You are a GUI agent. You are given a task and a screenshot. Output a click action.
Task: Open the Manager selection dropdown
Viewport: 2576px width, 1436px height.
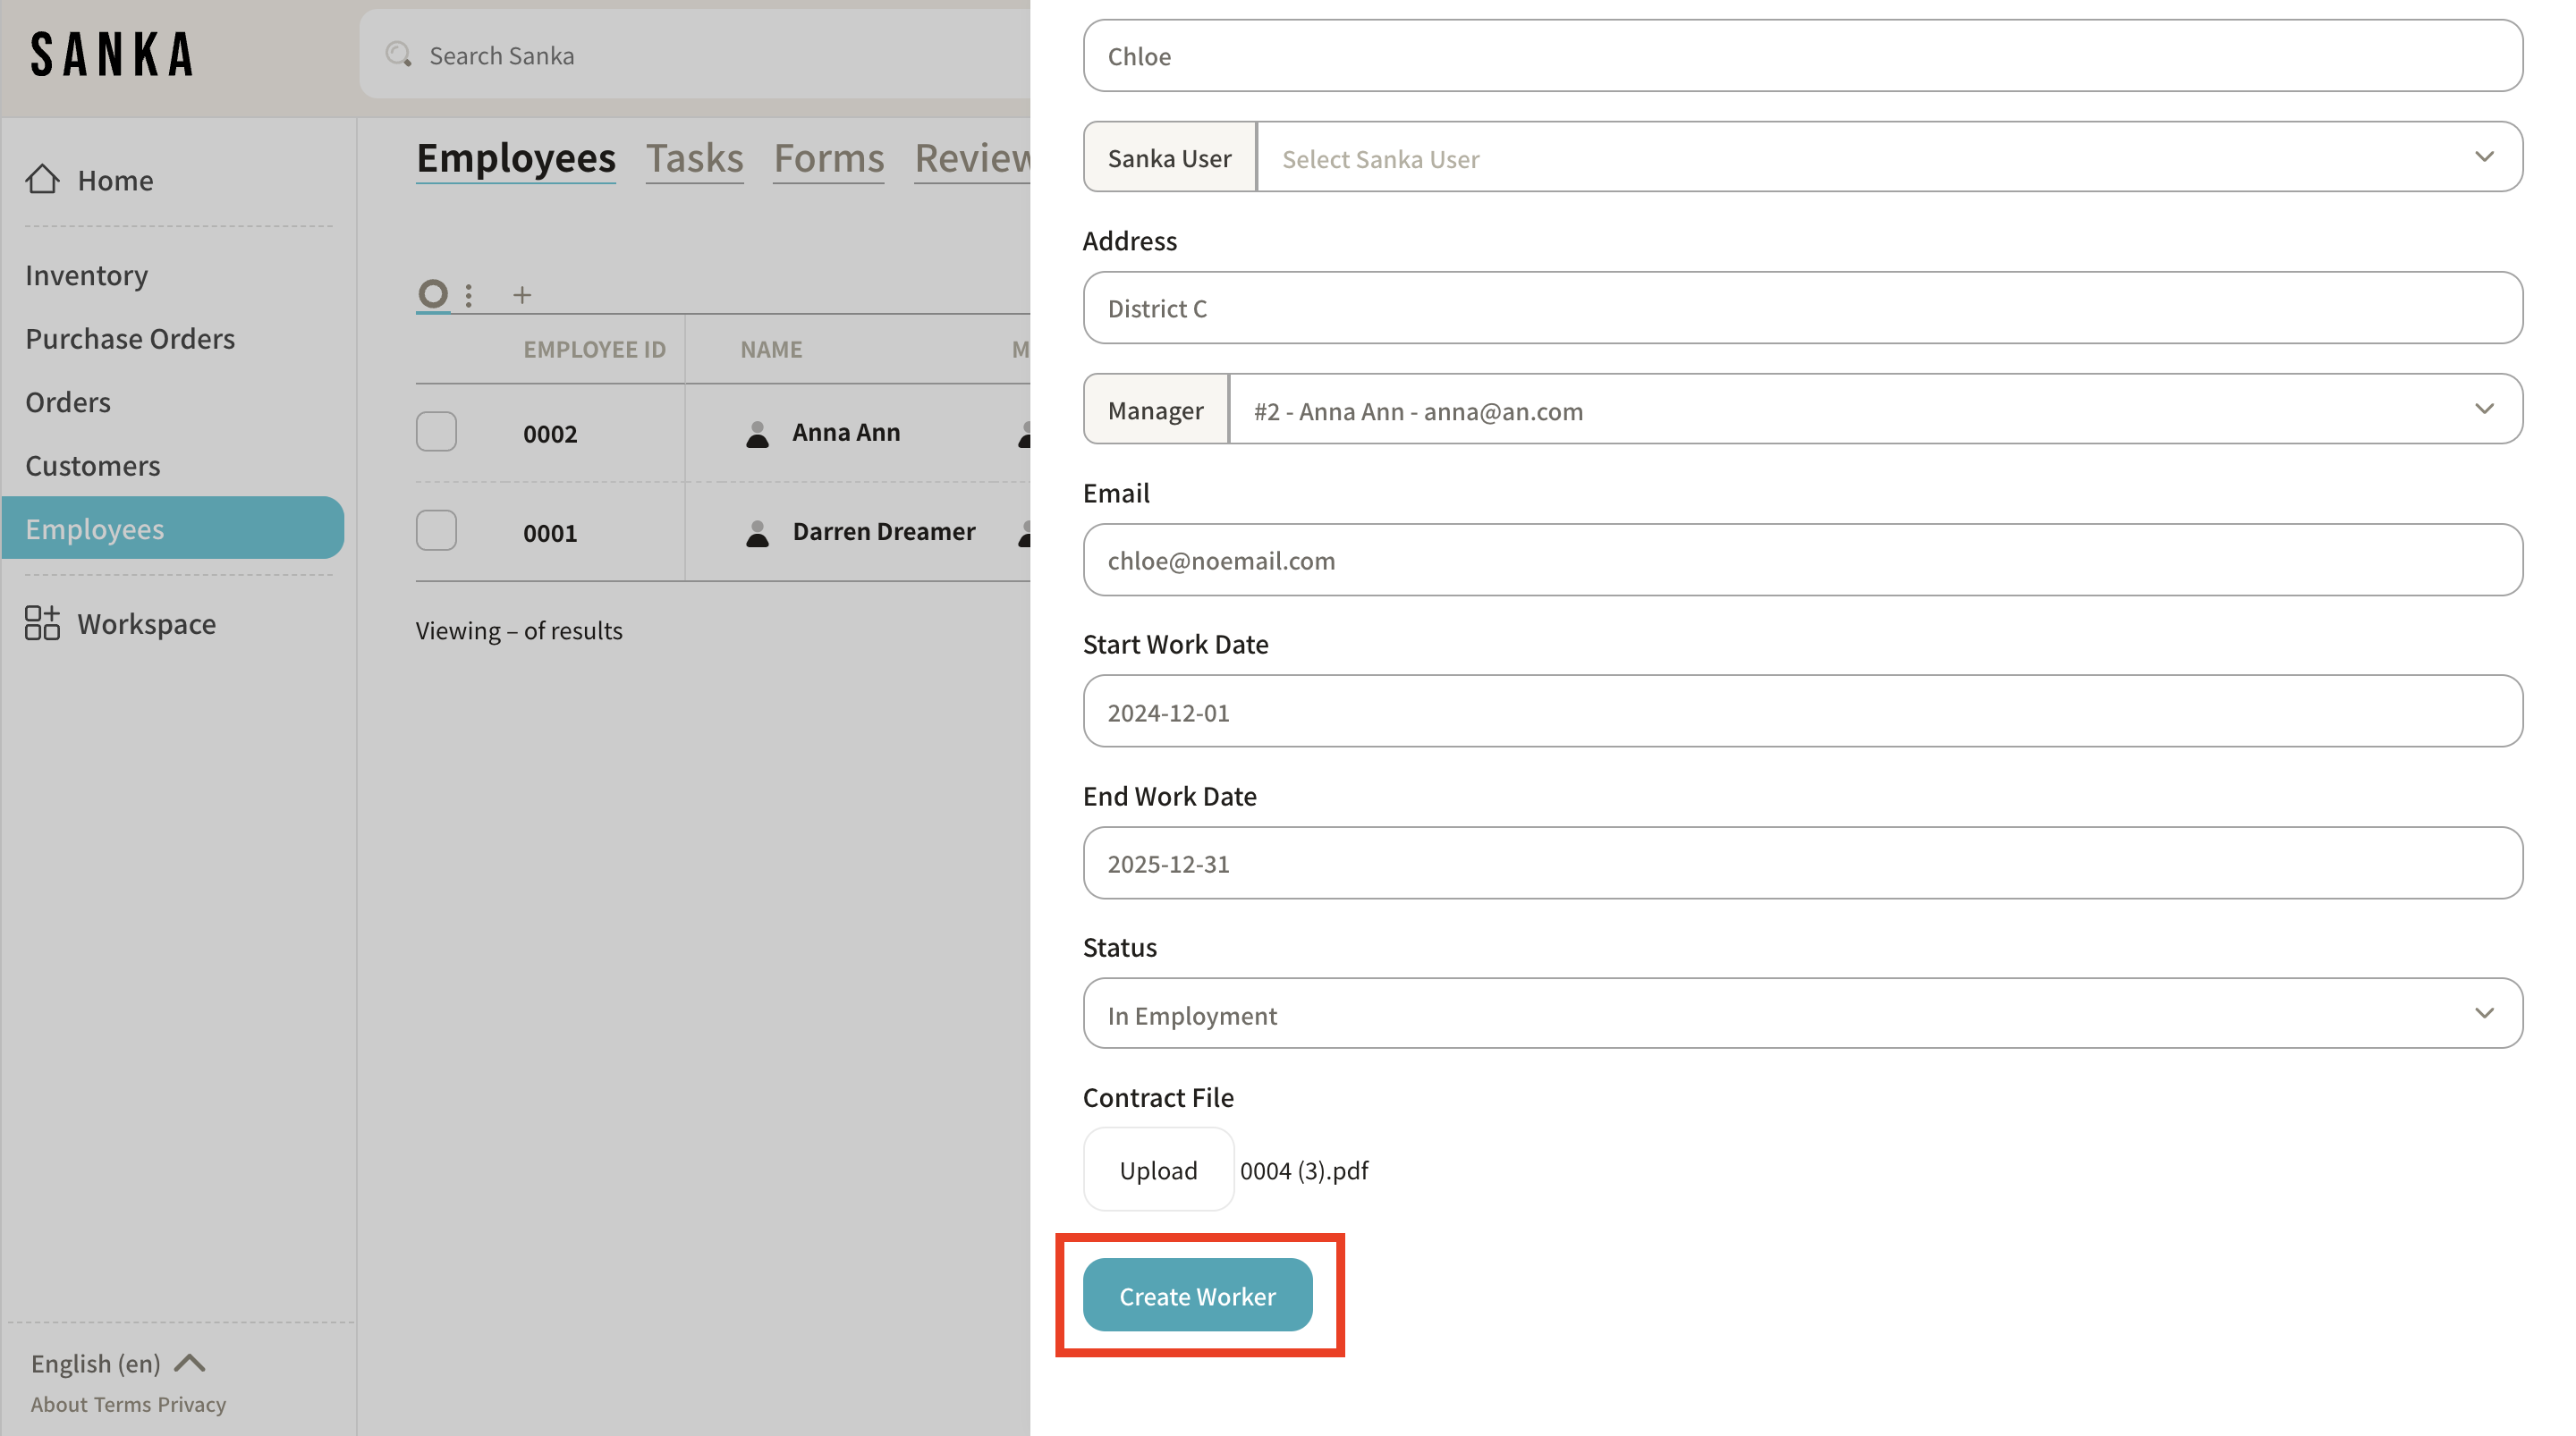pyautogui.click(x=1874, y=410)
